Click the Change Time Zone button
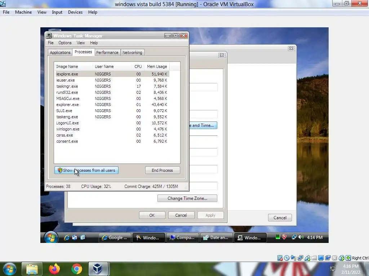The image size is (369, 276). point(187,198)
